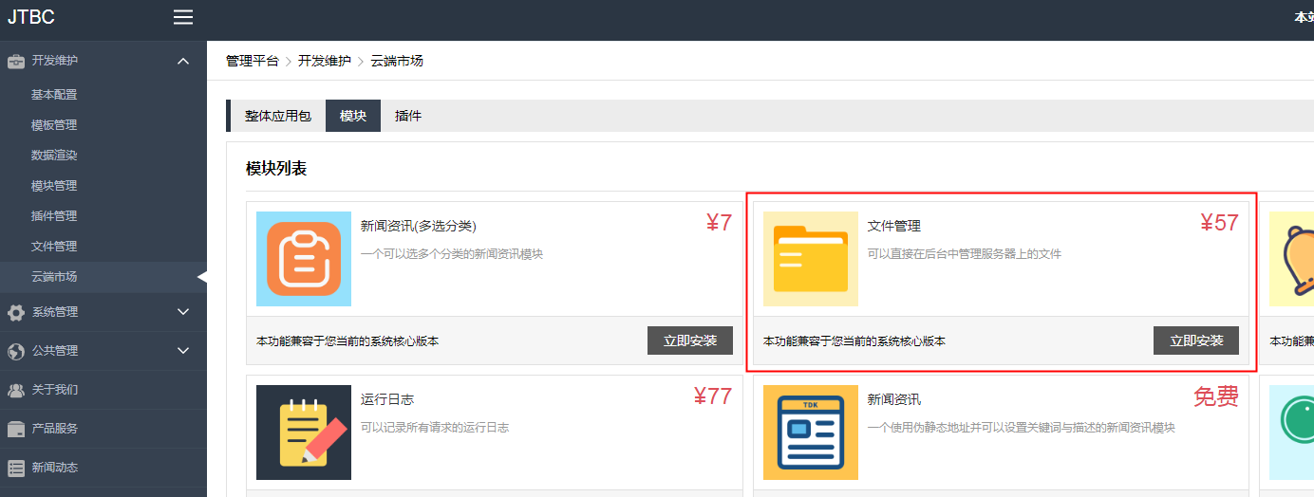1314x497 pixels.
Task: Click the 模块列表 heading
Action: point(276,169)
